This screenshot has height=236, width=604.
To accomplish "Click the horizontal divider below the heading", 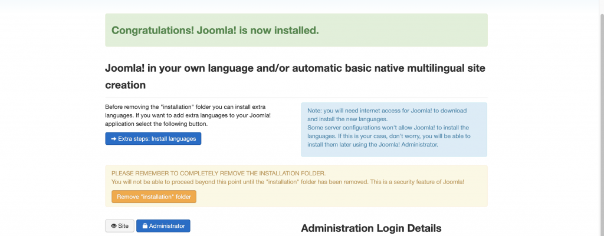I will pyautogui.click(x=296, y=97).
